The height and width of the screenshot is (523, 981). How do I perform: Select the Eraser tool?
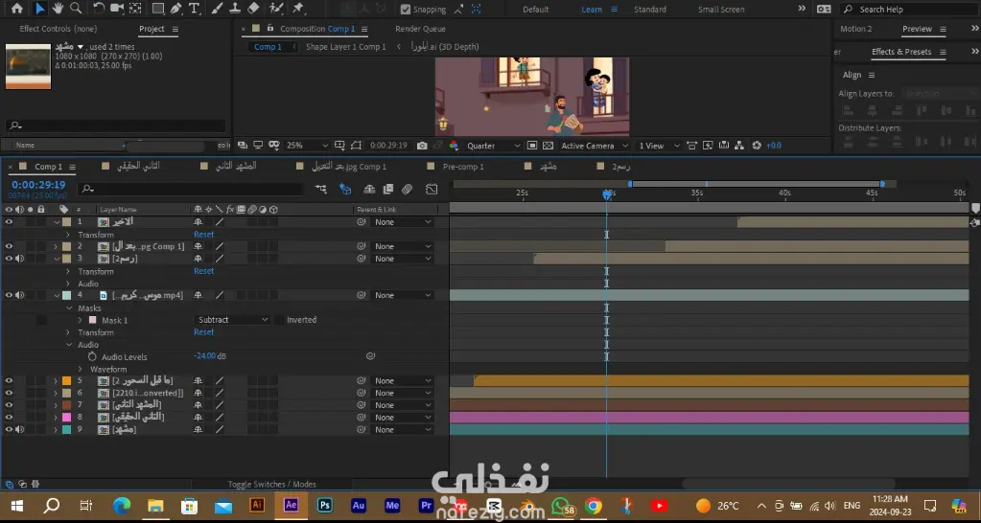253,8
